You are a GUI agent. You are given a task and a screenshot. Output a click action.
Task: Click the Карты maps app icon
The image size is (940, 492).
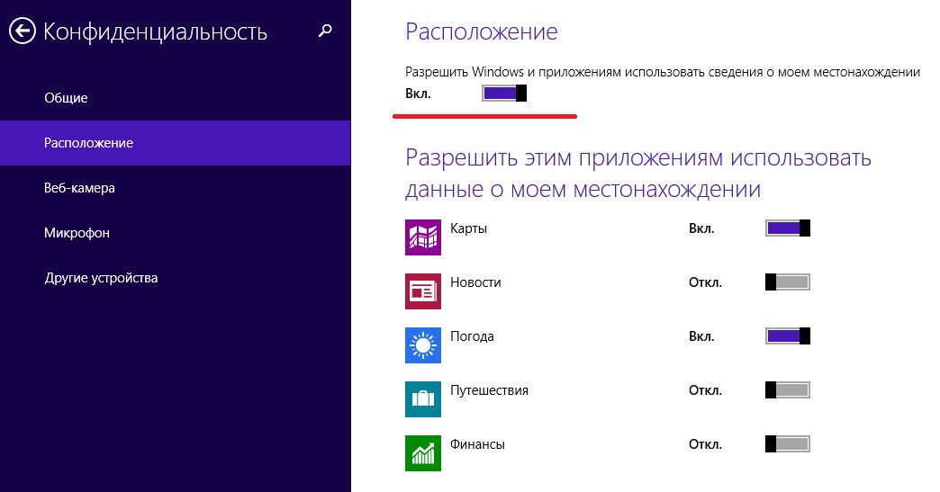(422, 237)
